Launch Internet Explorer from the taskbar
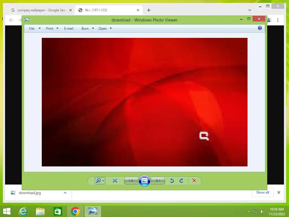Screen dimensions: 289x217 coord(23,211)
